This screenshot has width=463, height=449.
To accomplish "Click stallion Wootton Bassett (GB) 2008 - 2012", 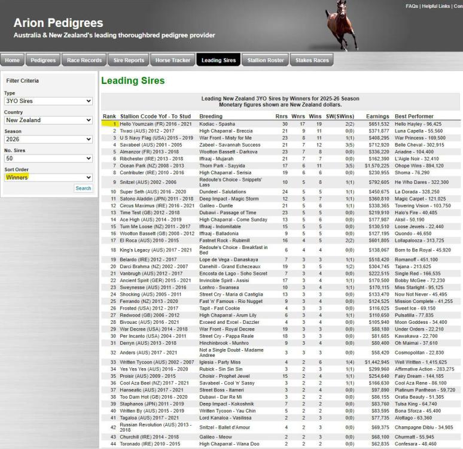I will click(x=157, y=233).
